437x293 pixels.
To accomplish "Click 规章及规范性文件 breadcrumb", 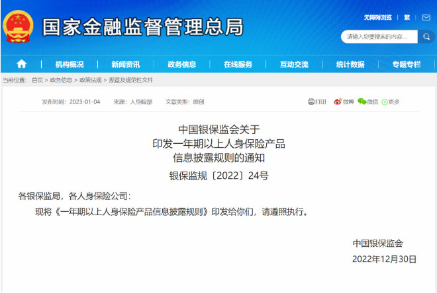I will tap(130, 80).
